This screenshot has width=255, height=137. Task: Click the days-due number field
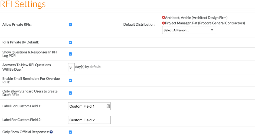click(71, 67)
